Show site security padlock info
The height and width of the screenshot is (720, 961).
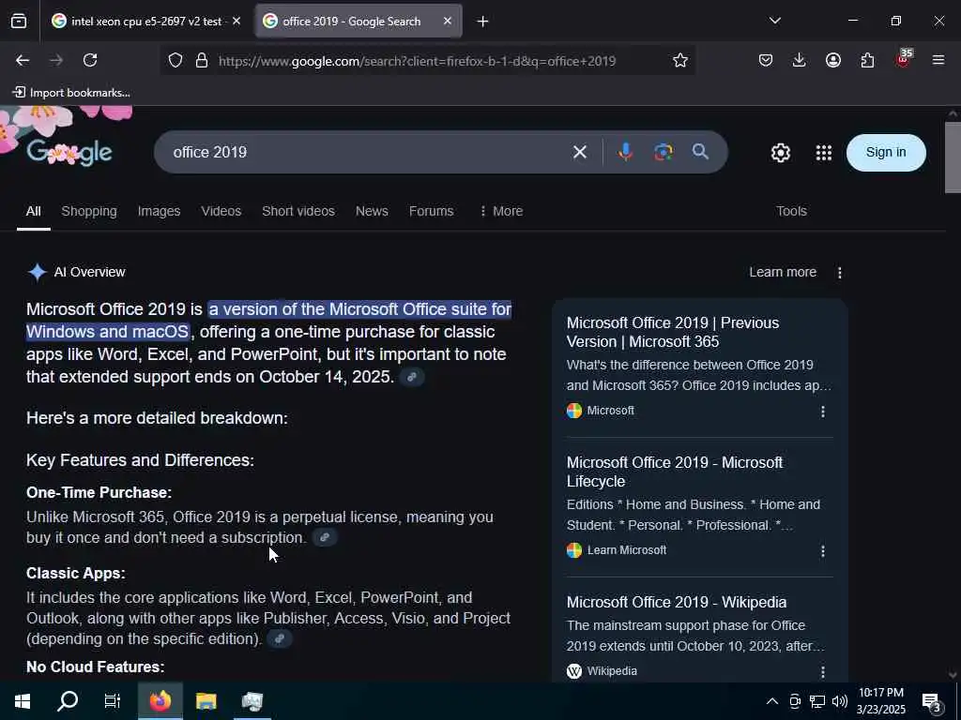point(202,61)
